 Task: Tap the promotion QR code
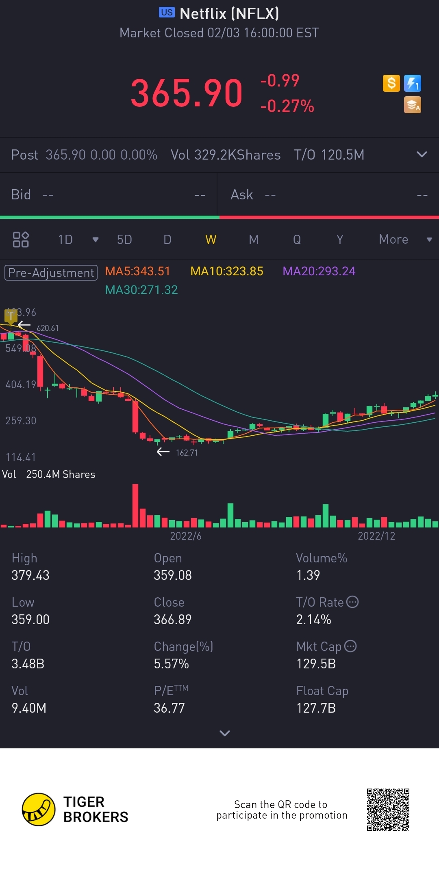point(388,809)
